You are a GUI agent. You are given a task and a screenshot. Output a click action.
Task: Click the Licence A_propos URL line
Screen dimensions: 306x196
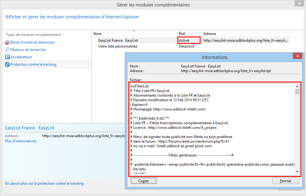(x=173, y=128)
